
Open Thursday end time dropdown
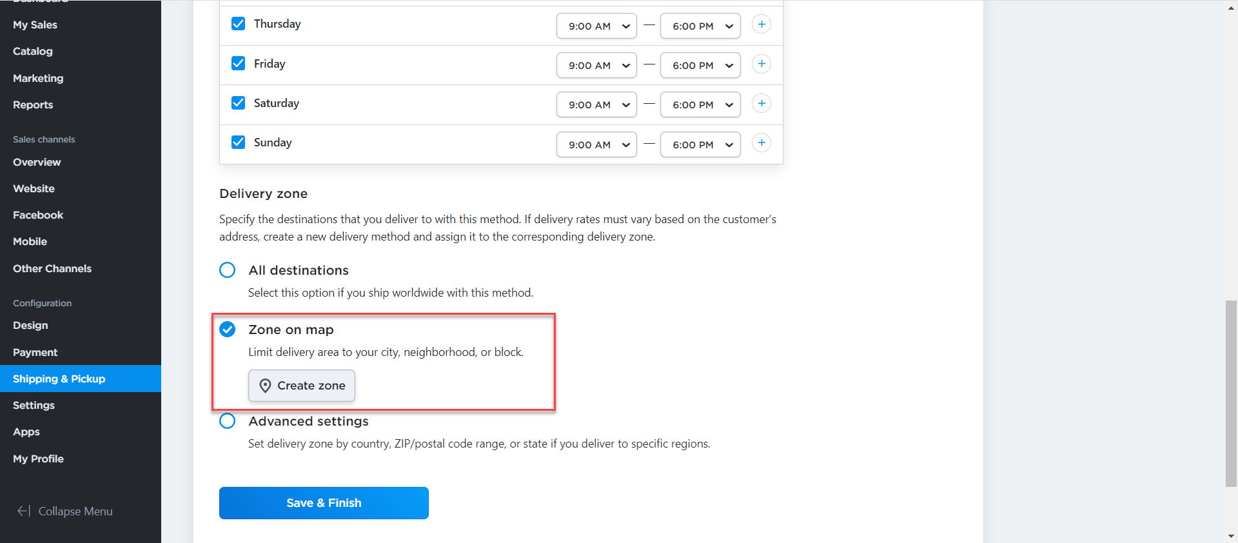(x=700, y=26)
